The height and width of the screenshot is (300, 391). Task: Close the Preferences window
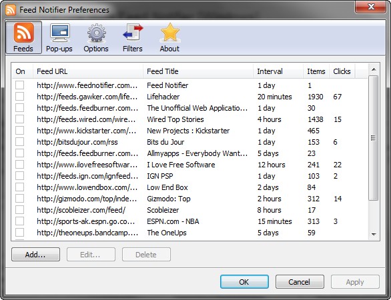tap(371, 7)
